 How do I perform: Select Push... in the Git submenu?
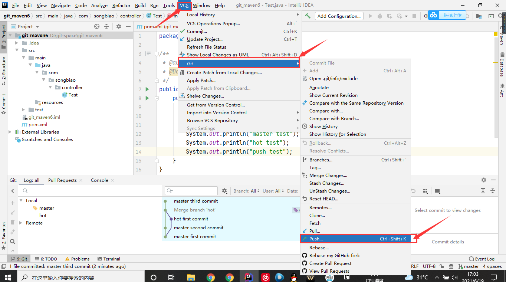(355, 239)
